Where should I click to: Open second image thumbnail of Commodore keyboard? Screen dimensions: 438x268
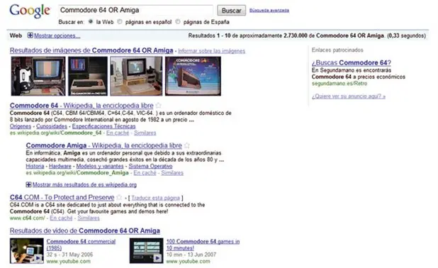point(88,76)
